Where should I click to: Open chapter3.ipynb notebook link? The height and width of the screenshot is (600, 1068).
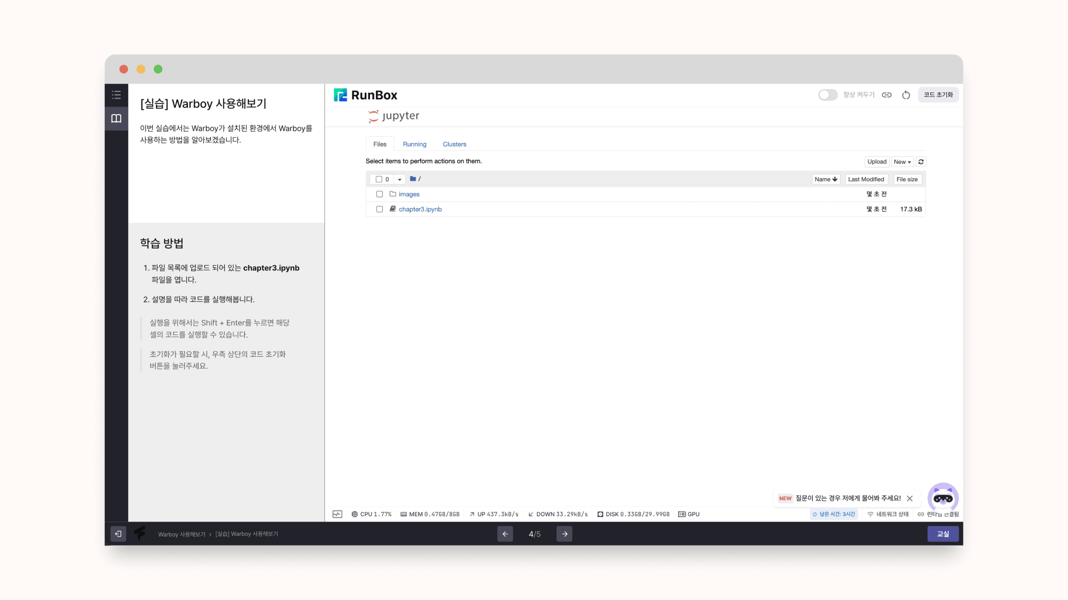pyautogui.click(x=420, y=209)
